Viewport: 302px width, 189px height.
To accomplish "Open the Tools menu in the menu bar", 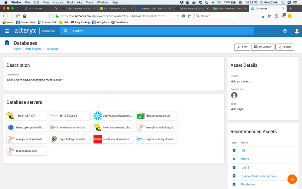I will point(89,2).
